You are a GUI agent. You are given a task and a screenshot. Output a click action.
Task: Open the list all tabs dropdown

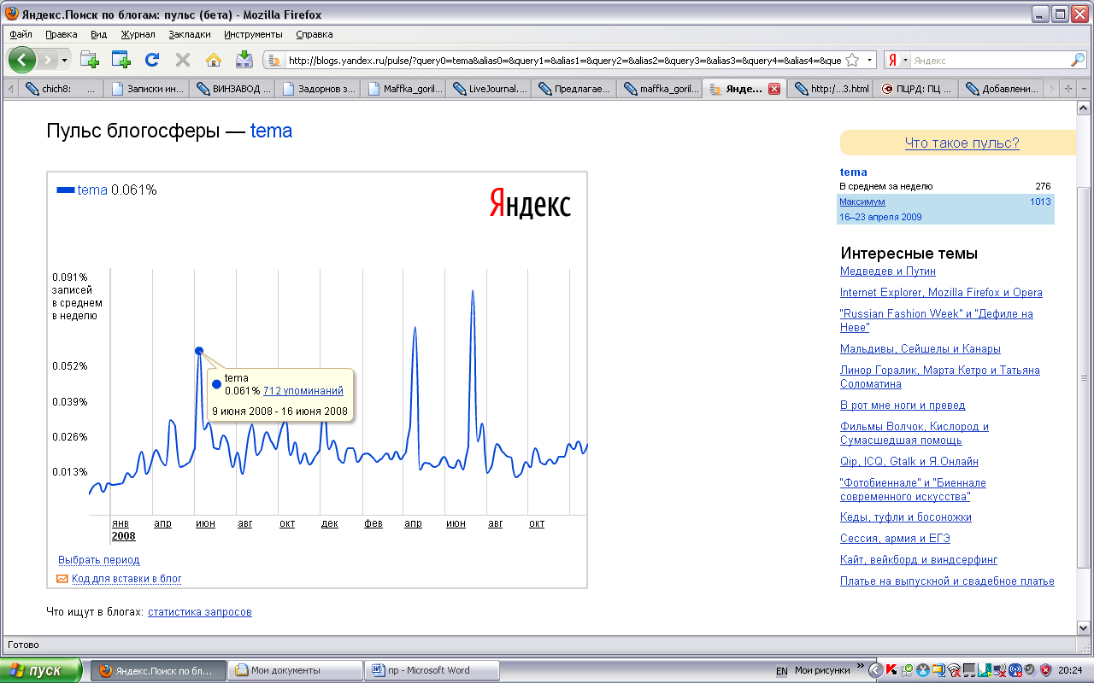(x=1084, y=88)
